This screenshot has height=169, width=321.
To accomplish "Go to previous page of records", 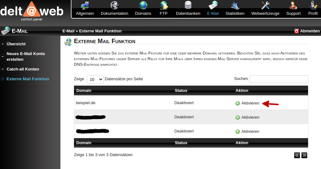I will click(x=297, y=155).
